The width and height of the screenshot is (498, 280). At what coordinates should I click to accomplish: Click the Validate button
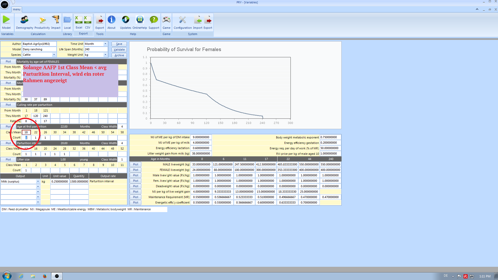(x=119, y=50)
